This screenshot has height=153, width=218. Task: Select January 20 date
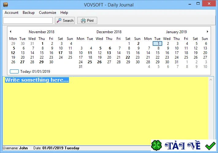[205, 53]
